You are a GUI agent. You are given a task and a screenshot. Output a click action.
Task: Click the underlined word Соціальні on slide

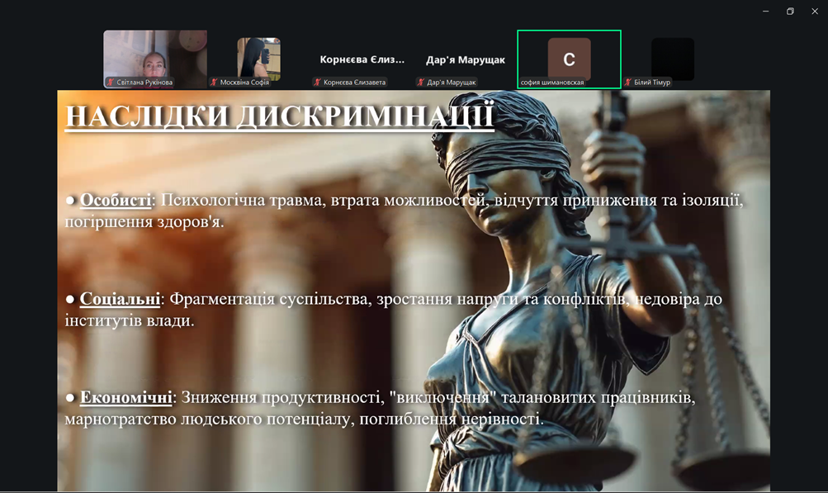tap(120, 299)
